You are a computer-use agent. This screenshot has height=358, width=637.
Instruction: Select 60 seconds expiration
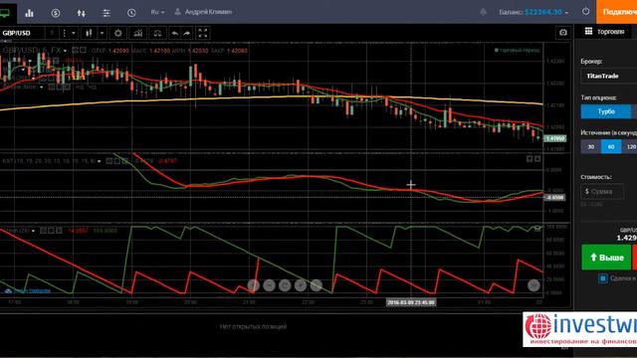point(611,146)
